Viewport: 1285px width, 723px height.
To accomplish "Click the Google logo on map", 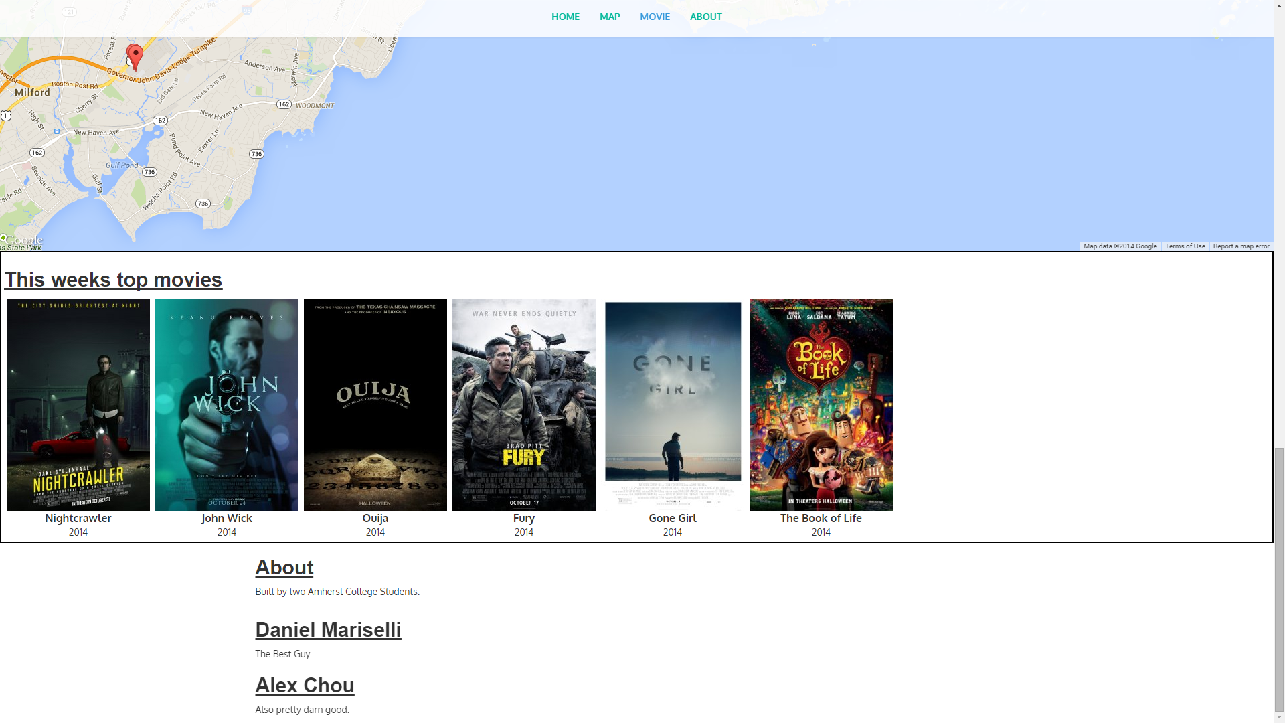I will coord(24,240).
